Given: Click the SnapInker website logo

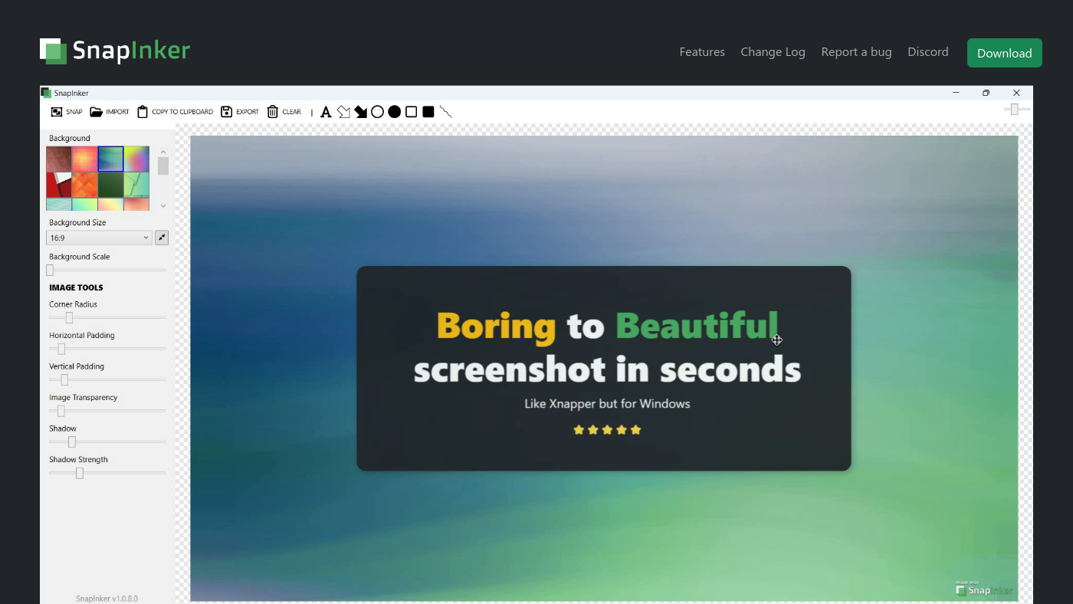Looking at the screenshot, I should coord(115,51).
